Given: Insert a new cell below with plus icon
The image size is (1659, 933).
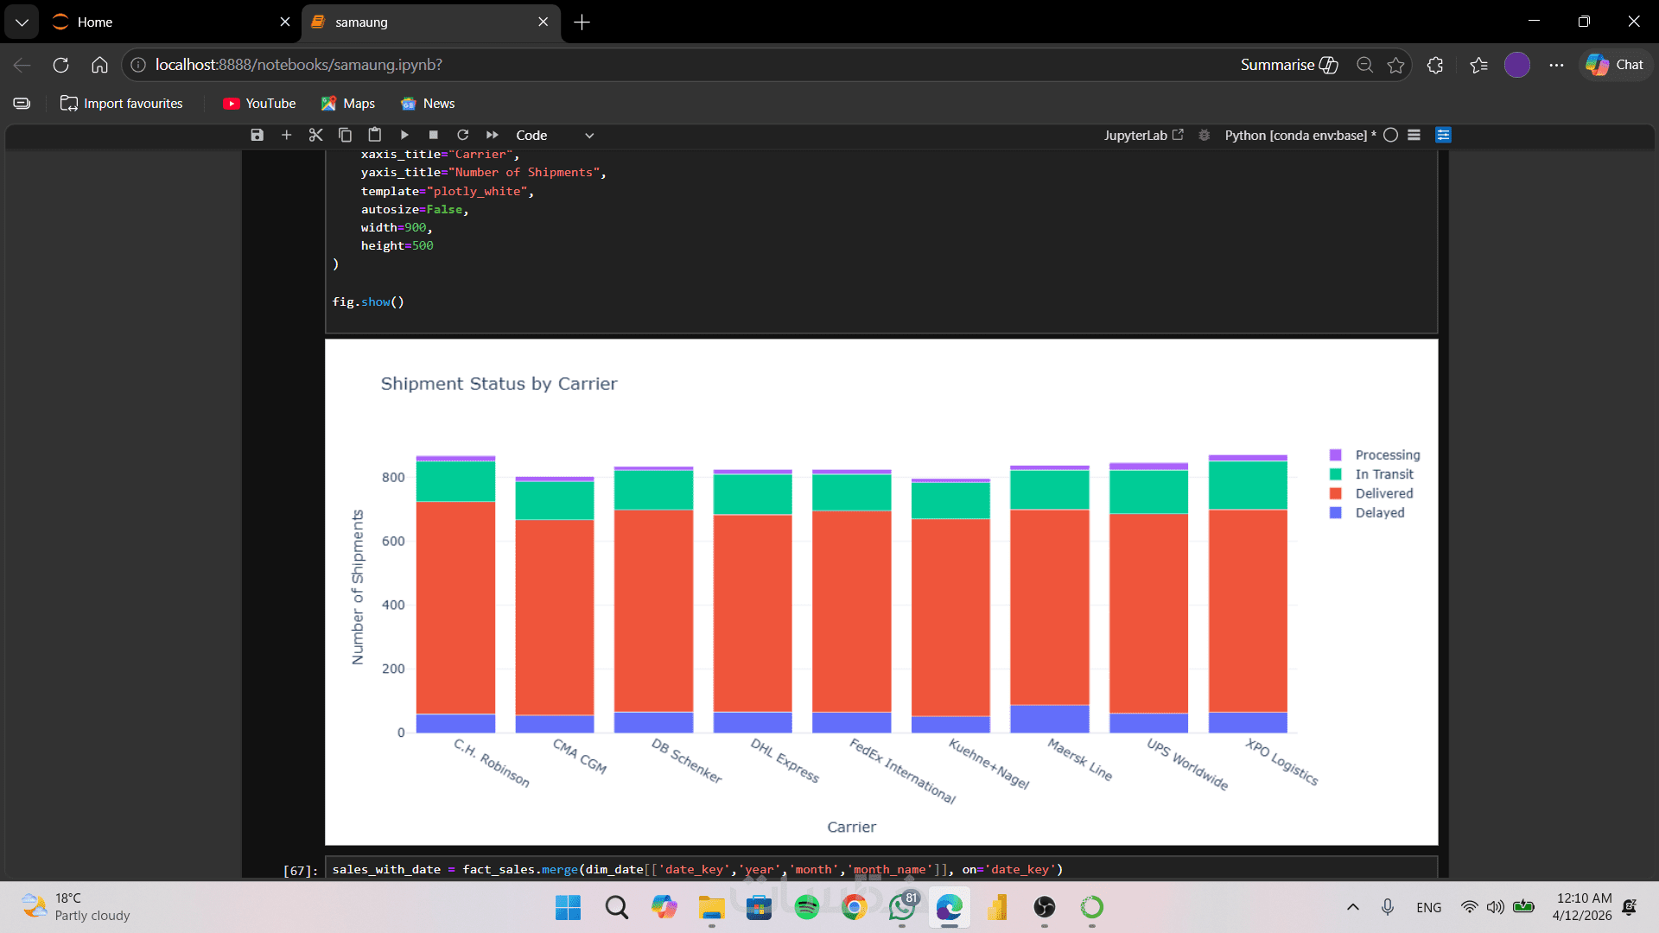Looking at the screenshot, I should pos(287,135).
